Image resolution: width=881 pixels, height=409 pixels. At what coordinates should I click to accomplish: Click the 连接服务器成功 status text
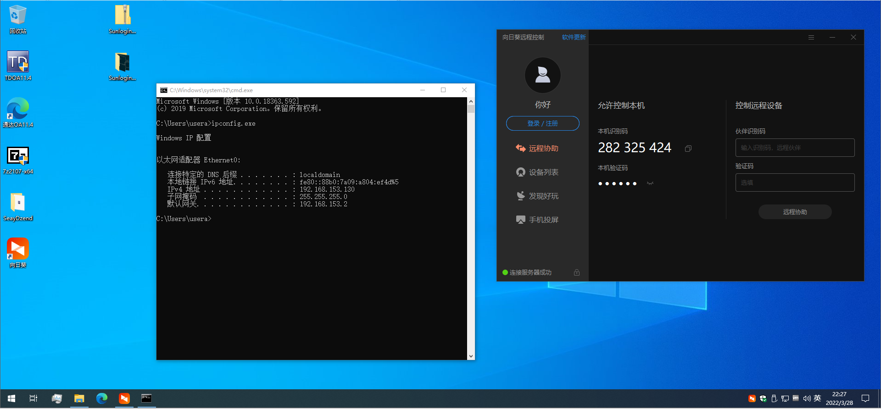[x=530, y=272]
